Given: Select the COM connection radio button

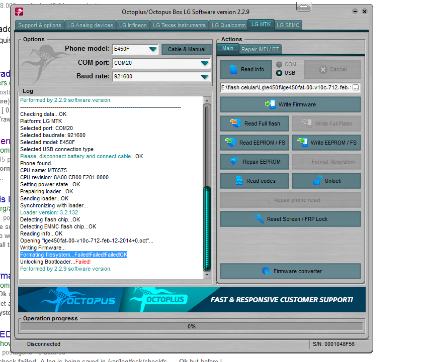Looking at the screenshot, I should pyautogui.click(x=279, y=64).
